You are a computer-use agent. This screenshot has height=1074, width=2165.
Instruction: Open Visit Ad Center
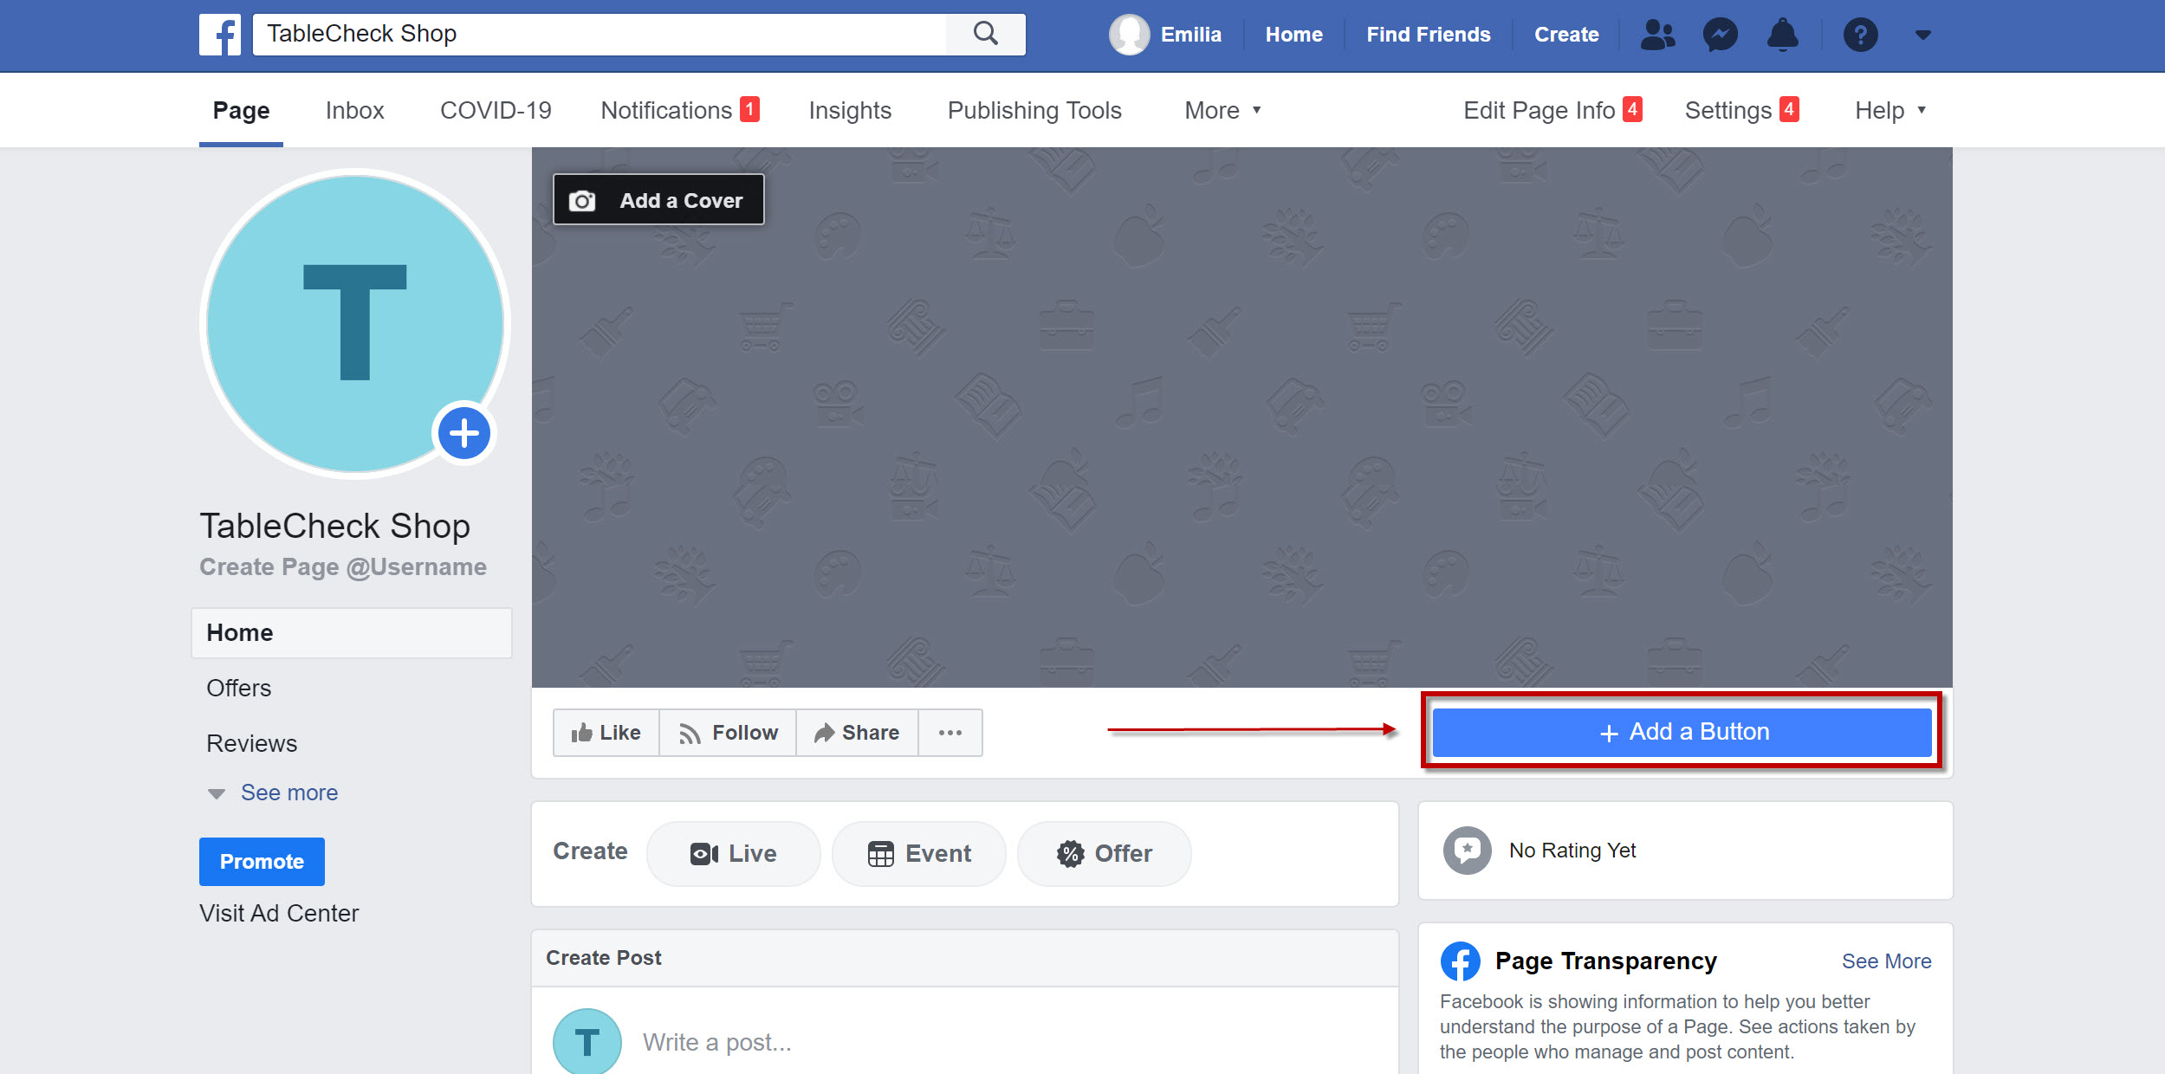(279, 913)
